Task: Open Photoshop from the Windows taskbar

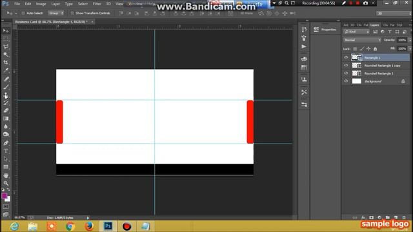Action: pyautogui.click(x=108, y=226)
